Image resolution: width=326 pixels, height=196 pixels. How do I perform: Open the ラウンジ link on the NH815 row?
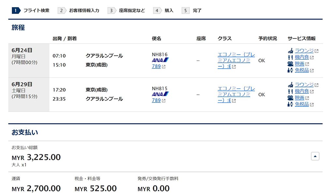click(x=304, y=85)
